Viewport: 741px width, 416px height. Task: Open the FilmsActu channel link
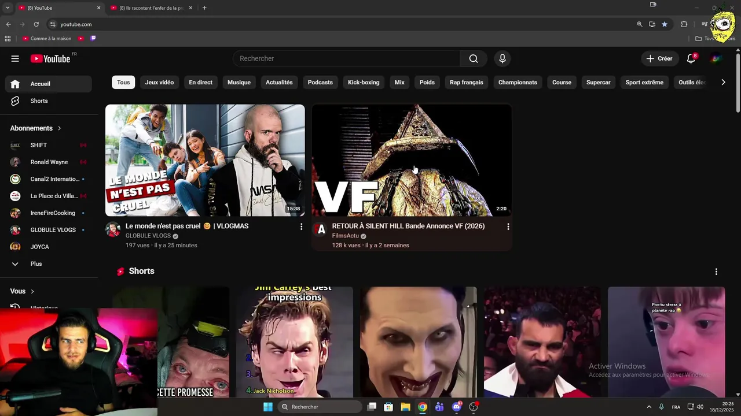346,236
